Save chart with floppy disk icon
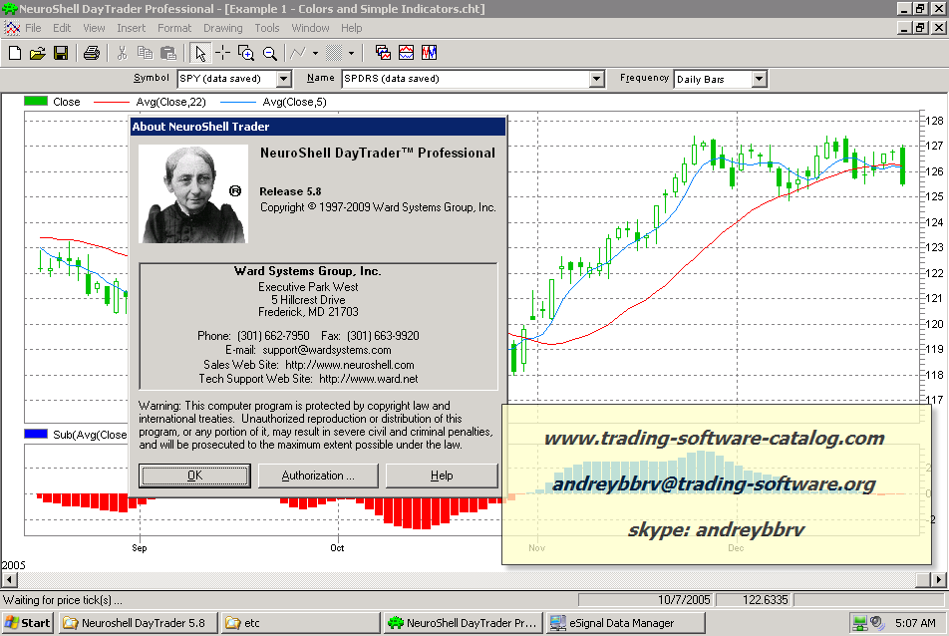The height and width of the screenshot is (636, 949). 60,53
